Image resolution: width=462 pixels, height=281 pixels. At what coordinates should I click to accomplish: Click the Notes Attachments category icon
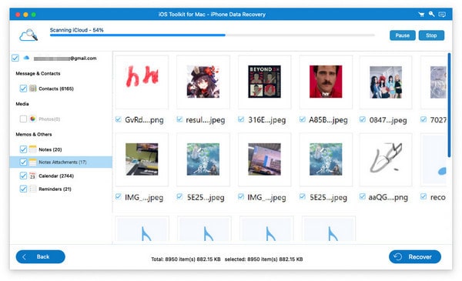click(32, 162)
